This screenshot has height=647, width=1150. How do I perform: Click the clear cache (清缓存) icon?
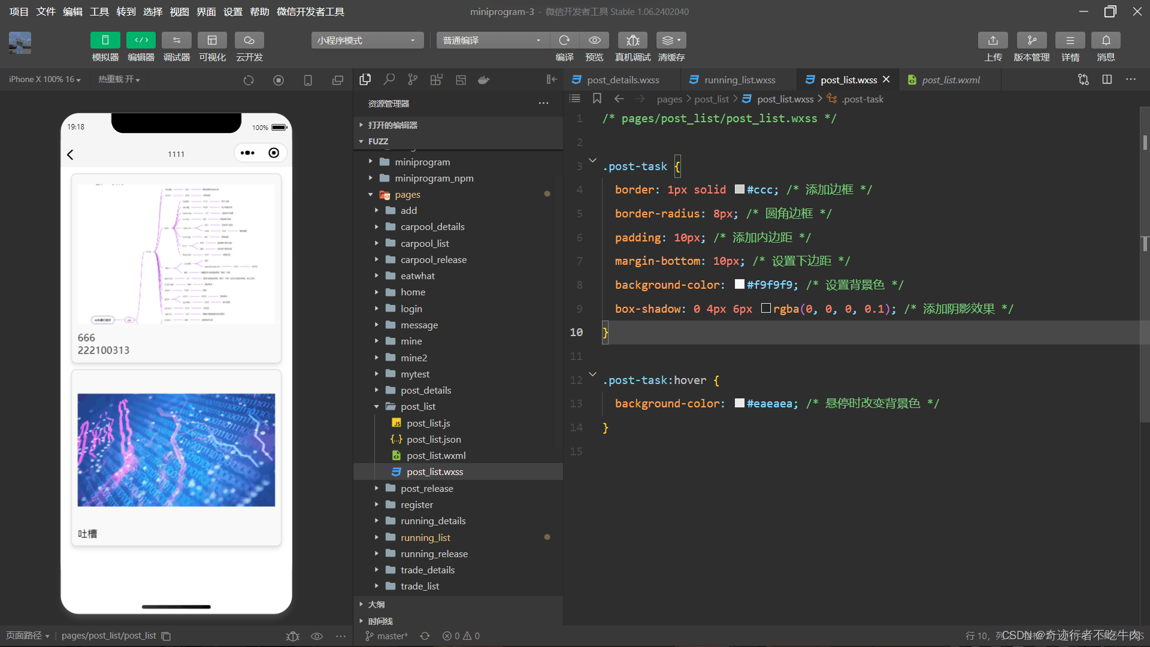point(671,40)
